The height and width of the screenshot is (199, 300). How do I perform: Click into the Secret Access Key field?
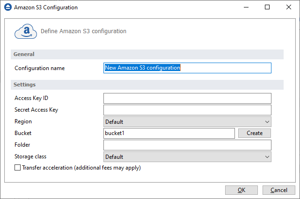pyautogui.click(x=187, y=110)
